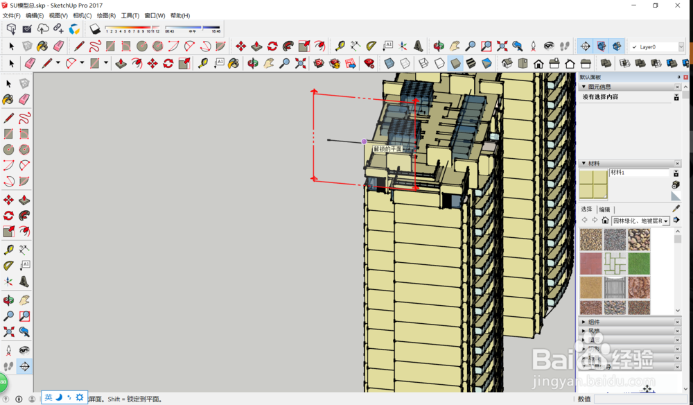Enable wireframe face style
Image resolution: width=693 pixels, height=405 pixels.
point(423,64)
